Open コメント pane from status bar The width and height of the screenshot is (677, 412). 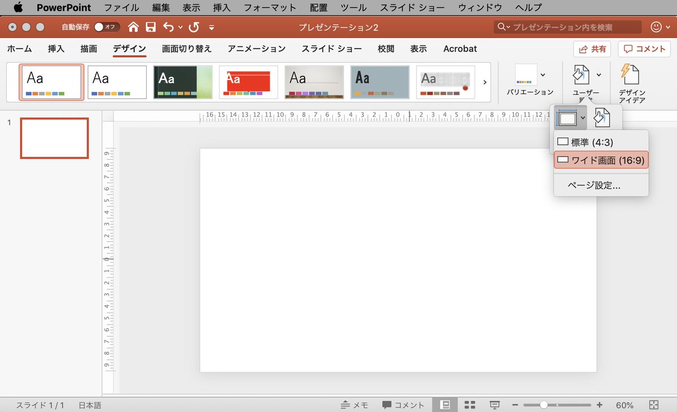403,405
